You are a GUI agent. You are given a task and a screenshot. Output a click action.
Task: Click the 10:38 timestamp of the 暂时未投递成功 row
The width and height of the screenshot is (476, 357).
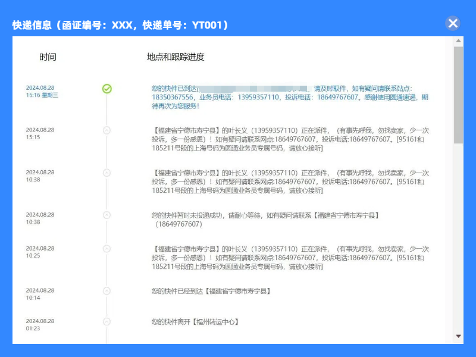pos(40,218)
